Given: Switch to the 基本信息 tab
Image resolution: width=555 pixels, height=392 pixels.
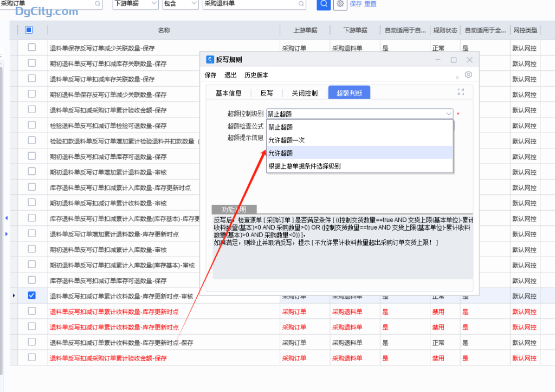Looking at the screenshot, I should [229, 93].
